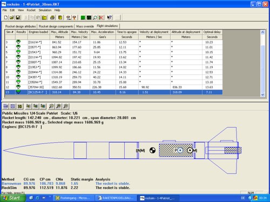270x202 pixels.
Task: Switch to Rocket design components tab
Action: click(x=56, y=26)
